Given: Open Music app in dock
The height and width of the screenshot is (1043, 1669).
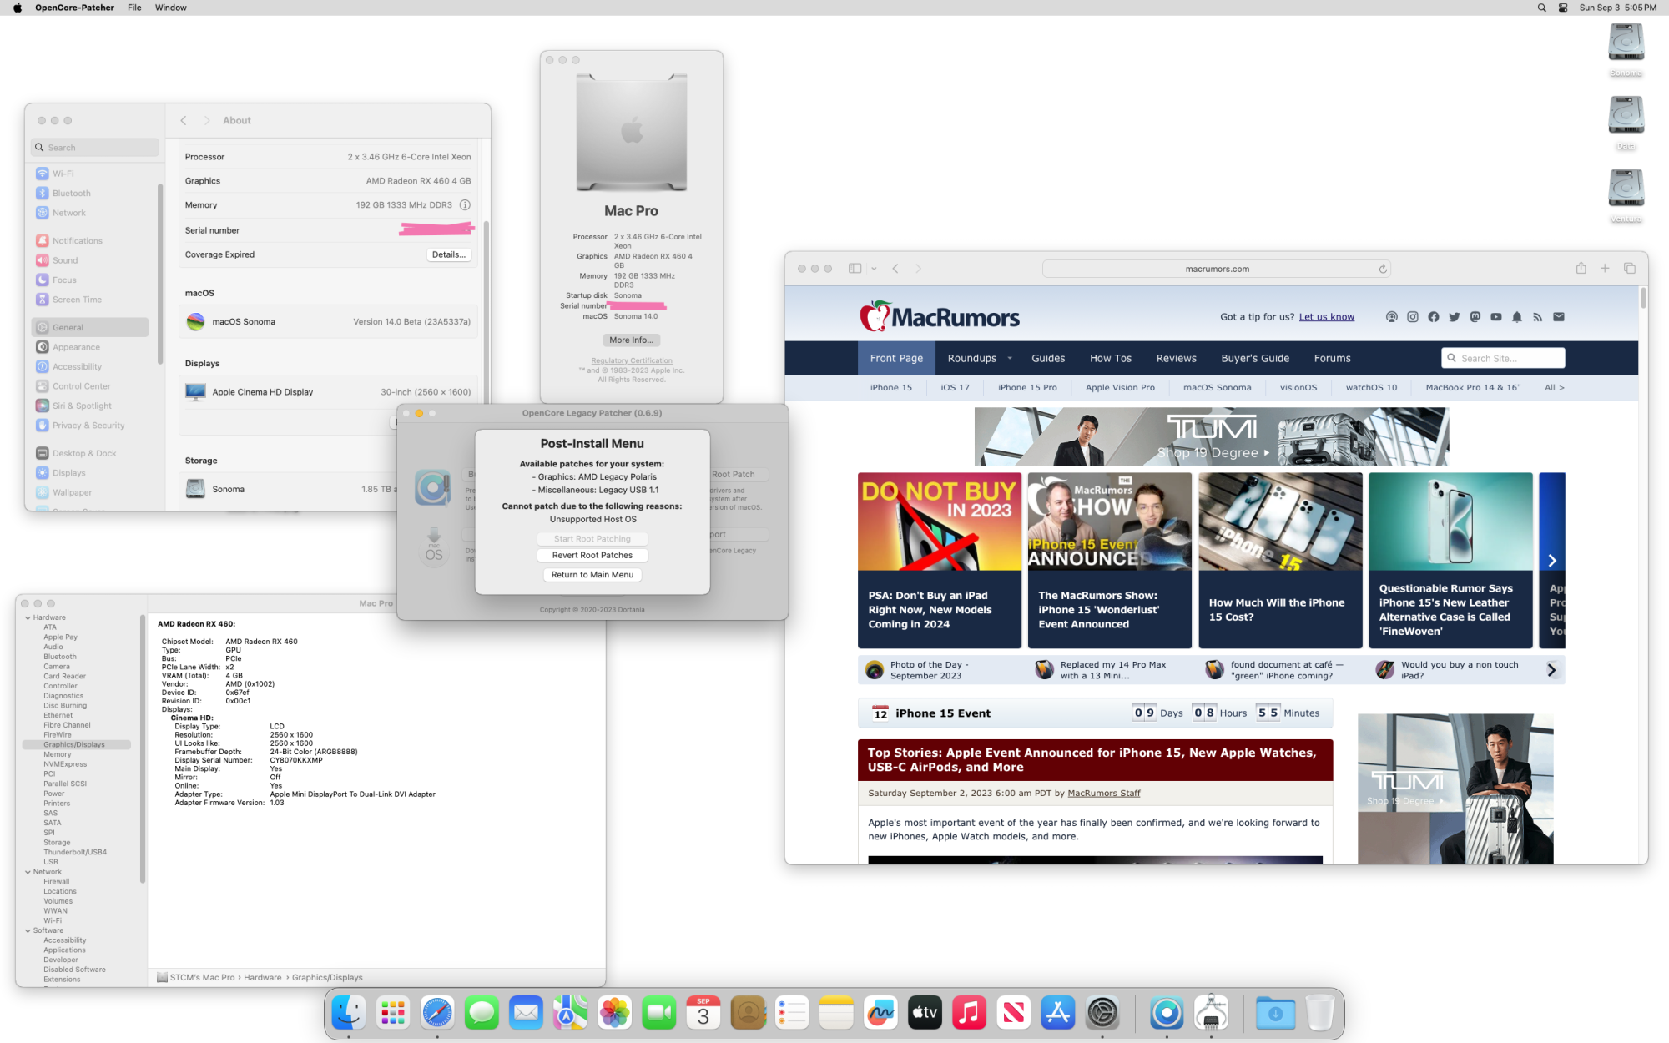Looking at the screenshot, I should click(969, 1013).
